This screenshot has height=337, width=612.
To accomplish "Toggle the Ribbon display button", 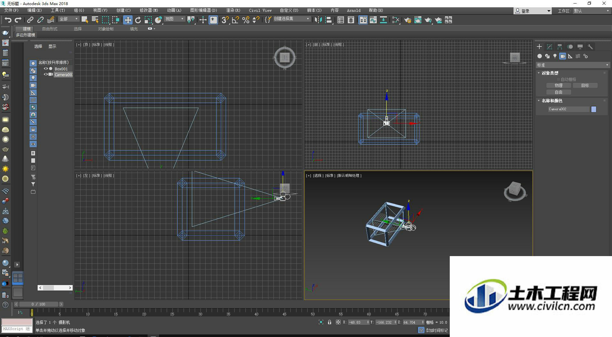I will [363, 20].
